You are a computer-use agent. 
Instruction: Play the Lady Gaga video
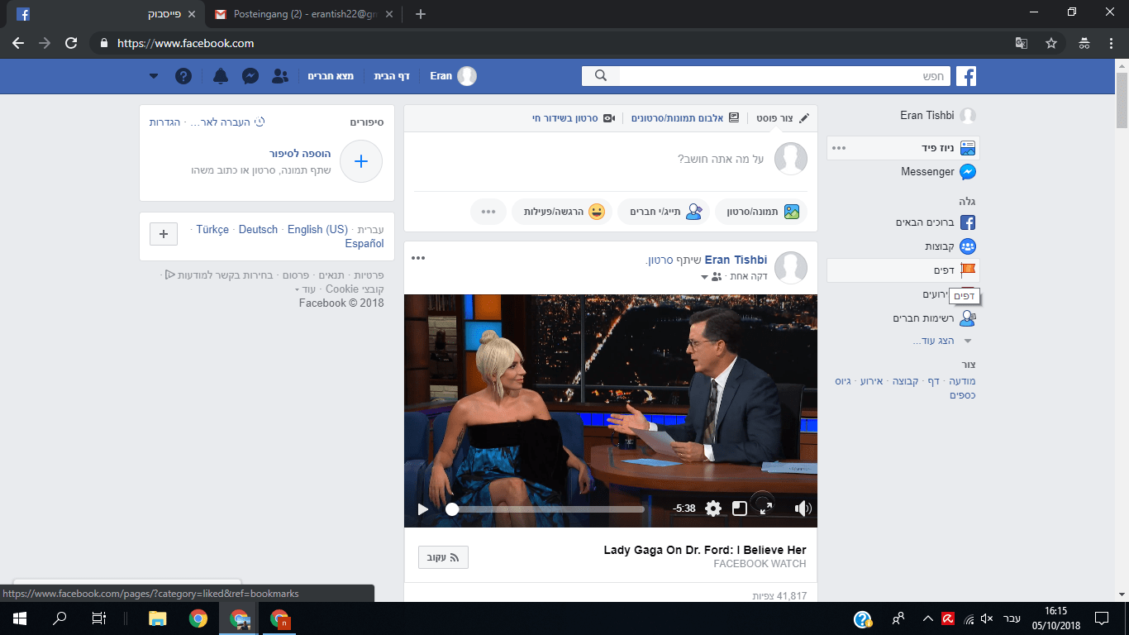[x=423, y=508]
